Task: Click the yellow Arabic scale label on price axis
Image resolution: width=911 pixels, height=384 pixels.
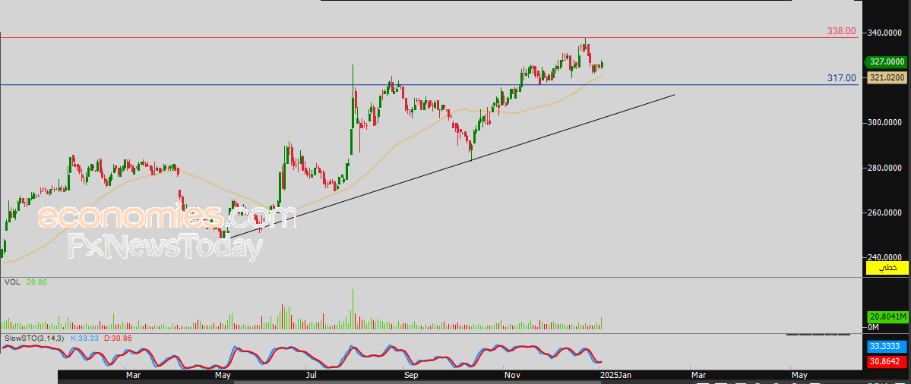Action: [886, 268]
